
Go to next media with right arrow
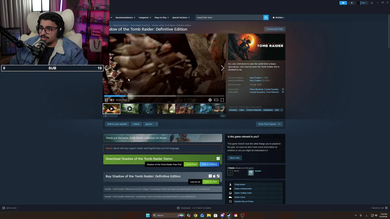222,68
